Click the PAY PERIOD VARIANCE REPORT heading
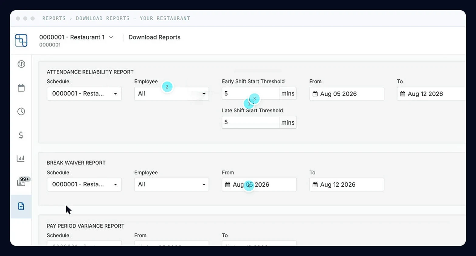The width and height of the screenshot is (476, 256). click(x=85, y=226)
